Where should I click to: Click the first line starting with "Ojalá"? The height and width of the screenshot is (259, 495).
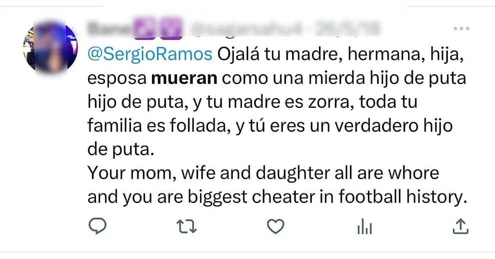click(340, 54)
